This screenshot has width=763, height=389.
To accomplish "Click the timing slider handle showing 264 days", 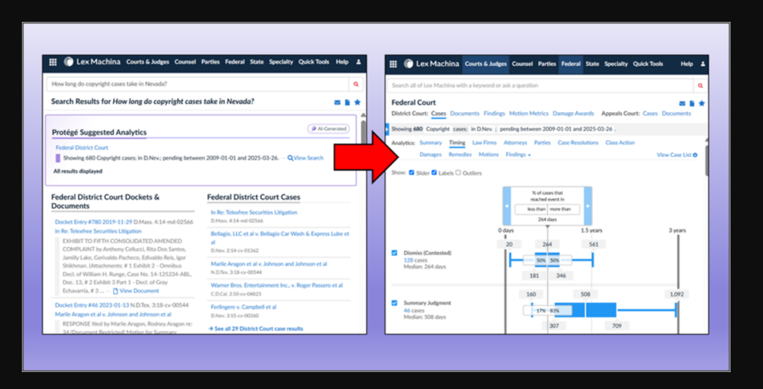I will point(547,219).
